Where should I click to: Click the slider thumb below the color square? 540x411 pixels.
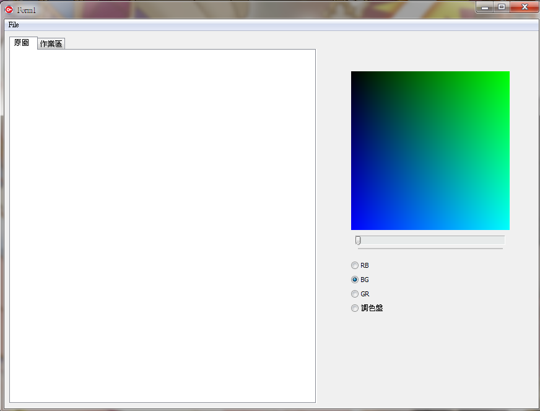(x=358, y=241)
